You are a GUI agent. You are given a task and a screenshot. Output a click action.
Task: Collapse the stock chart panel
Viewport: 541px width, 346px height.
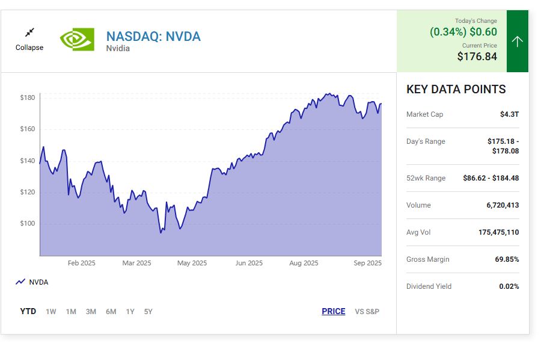[29, 47]
